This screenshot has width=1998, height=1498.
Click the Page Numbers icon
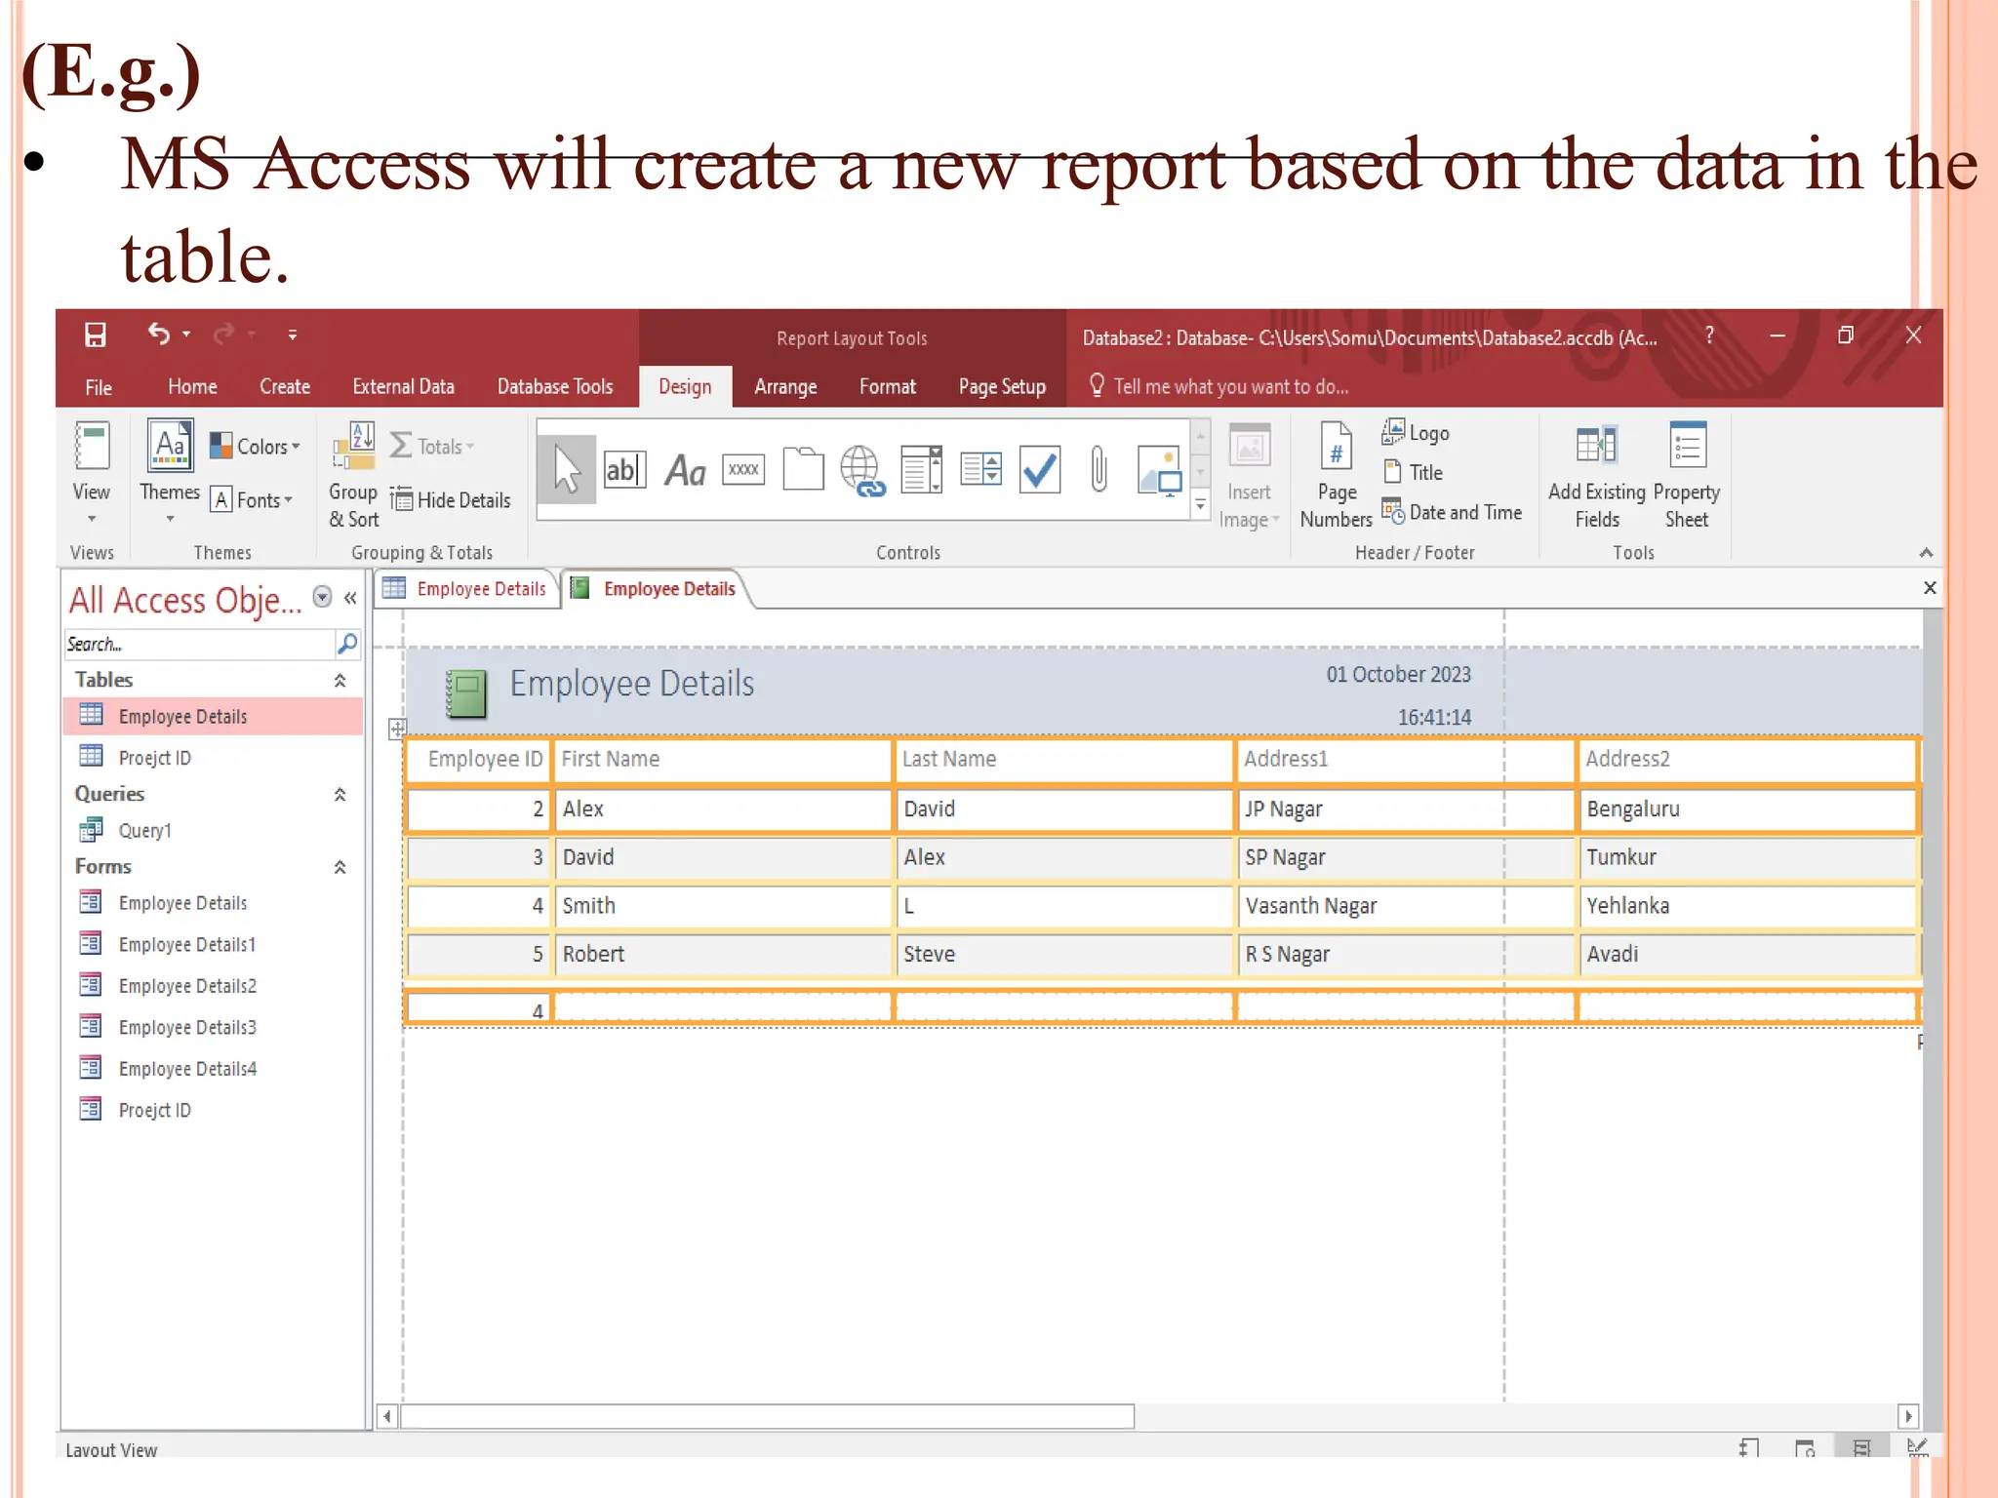[1336, 446]
